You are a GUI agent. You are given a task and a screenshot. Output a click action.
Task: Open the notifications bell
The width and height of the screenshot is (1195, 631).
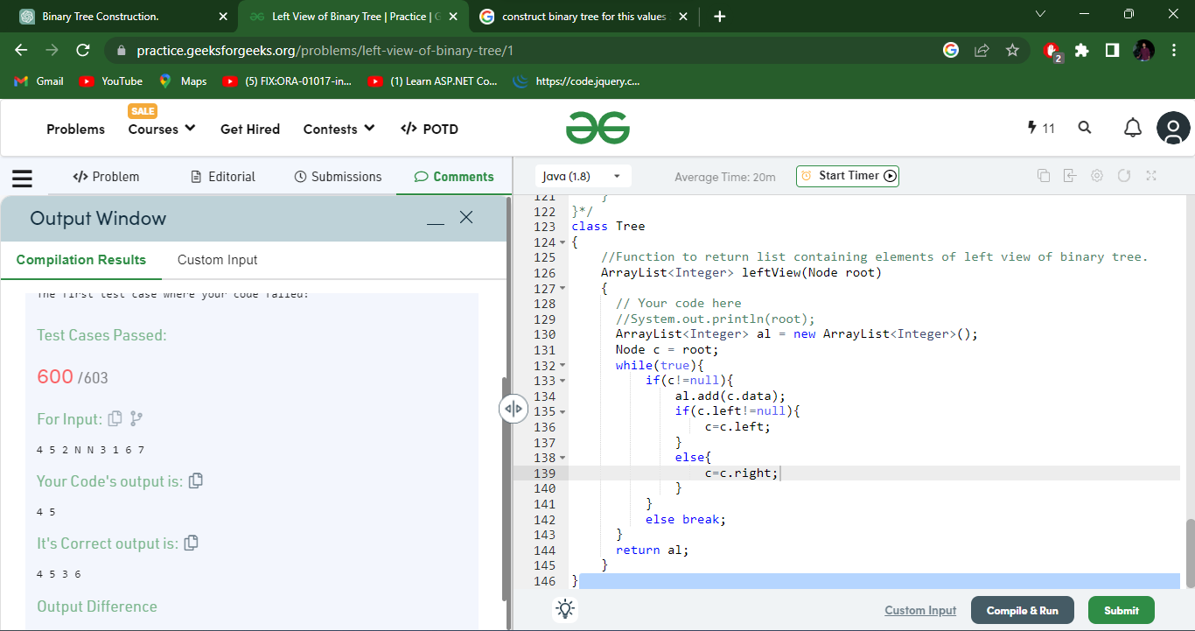pos(1133,129)
